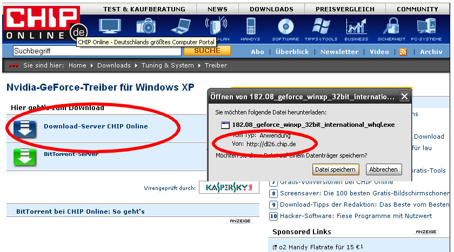Open Hacker-Software: Fiese Programme mit Nutzwert
The width and height of the screenshot is (454, 252).
coord(356,216)
